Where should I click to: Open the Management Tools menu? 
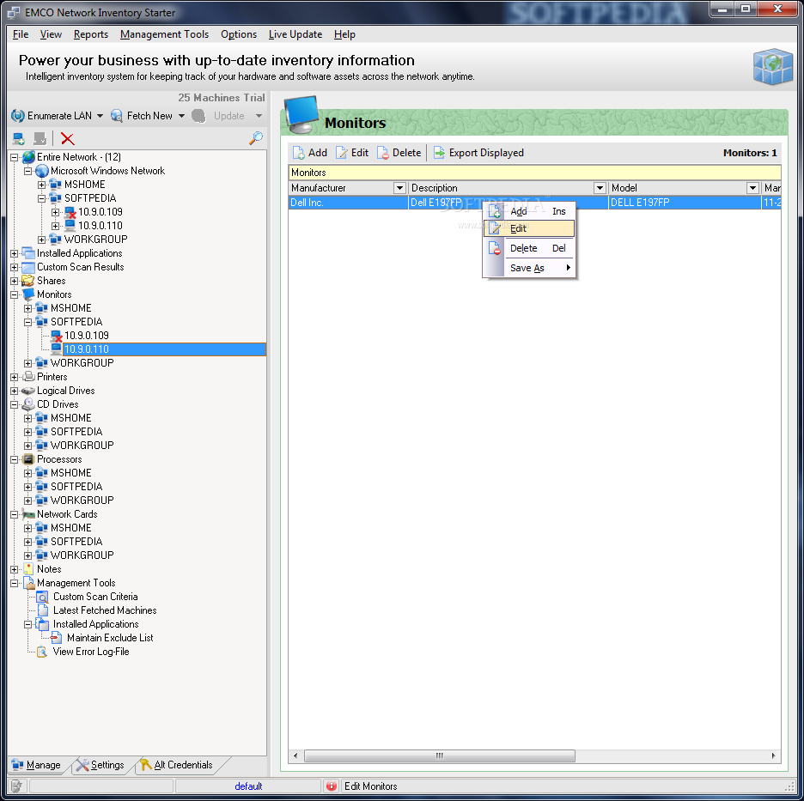click(x=165, y=34)
